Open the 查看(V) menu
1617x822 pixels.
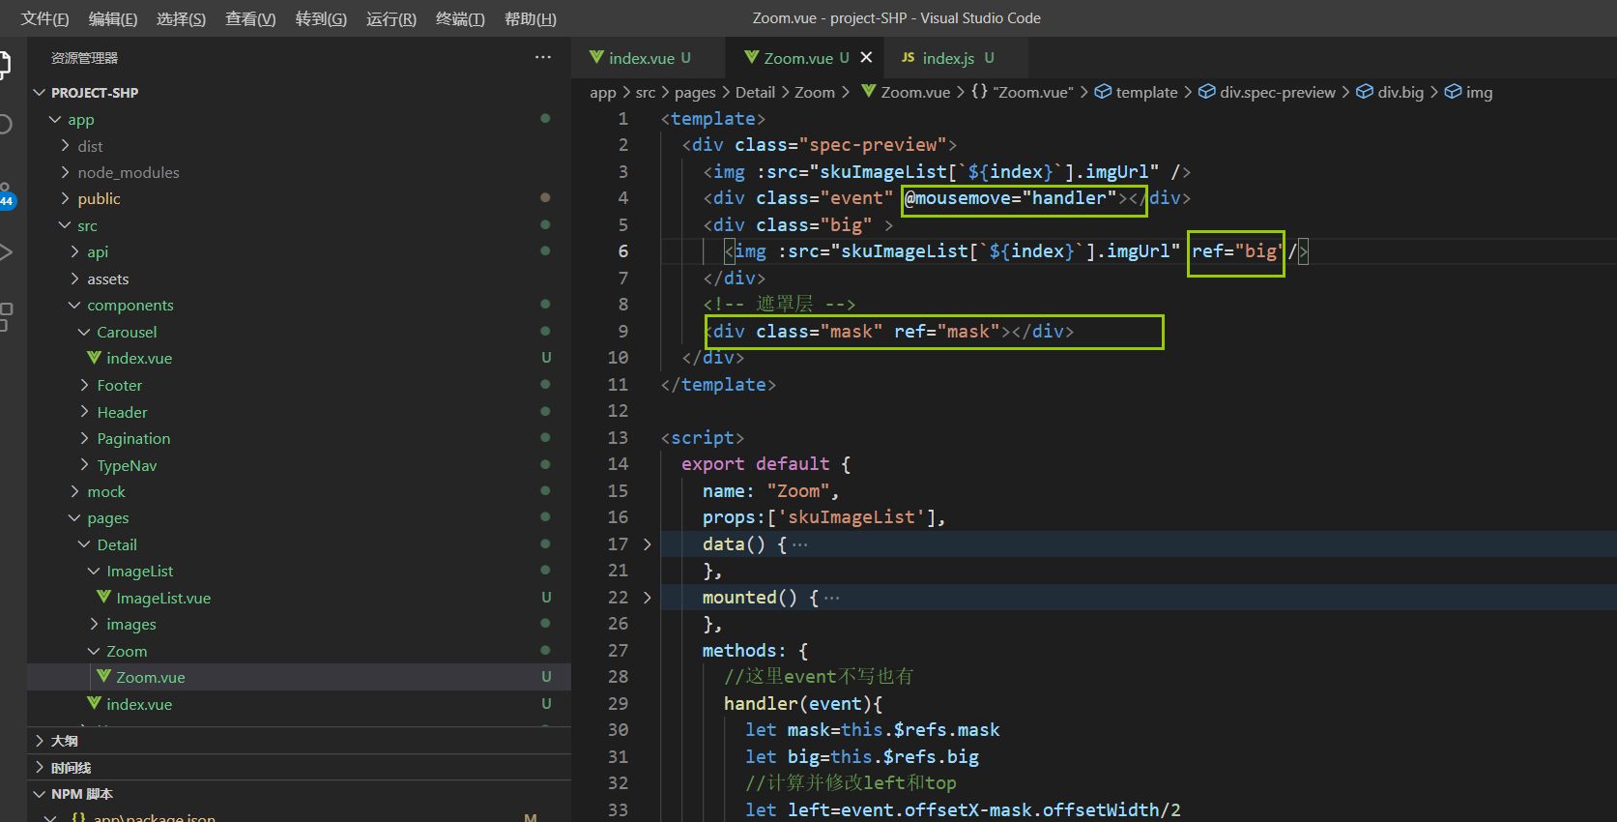click(250, 18)
